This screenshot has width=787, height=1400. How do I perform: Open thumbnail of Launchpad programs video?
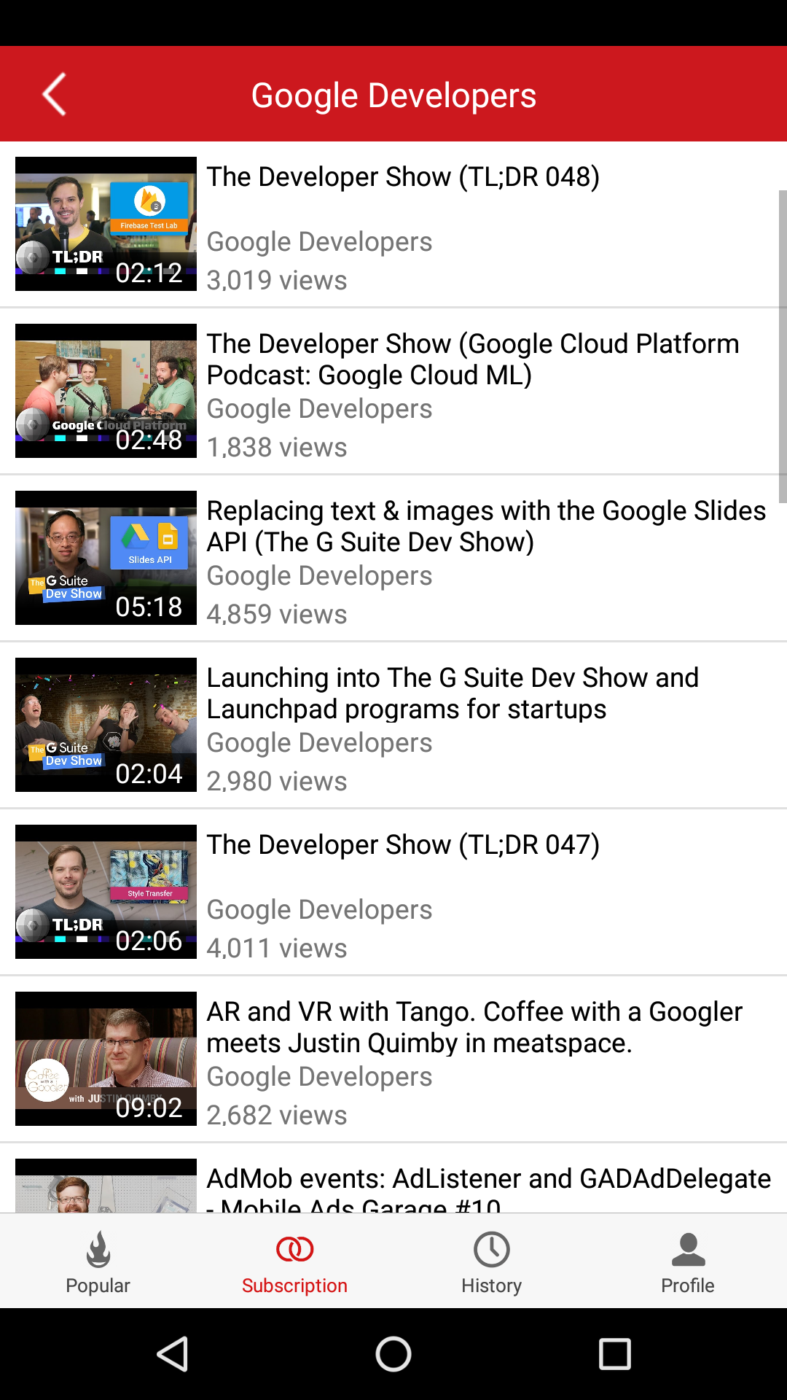pyautogui.click(x=106, y=725)
